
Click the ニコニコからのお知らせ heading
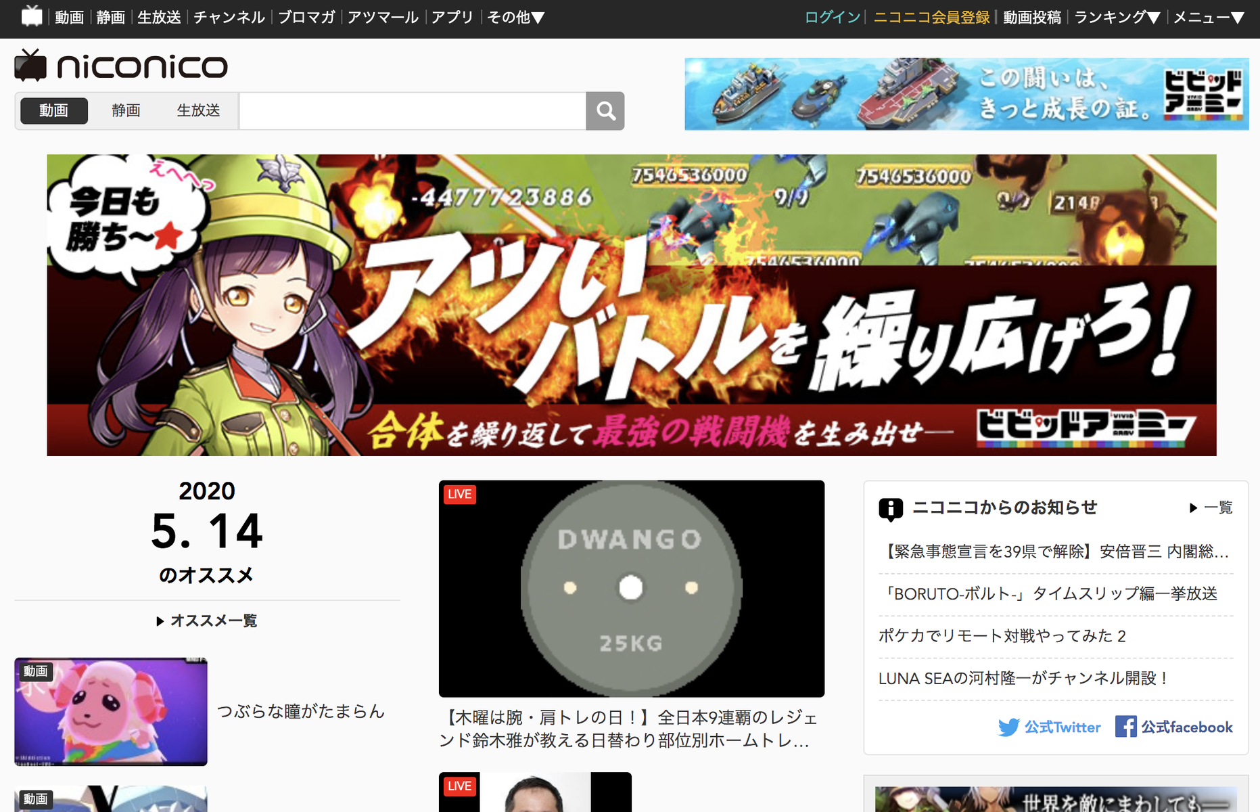pyautogui.click(x=1004, y=507)
